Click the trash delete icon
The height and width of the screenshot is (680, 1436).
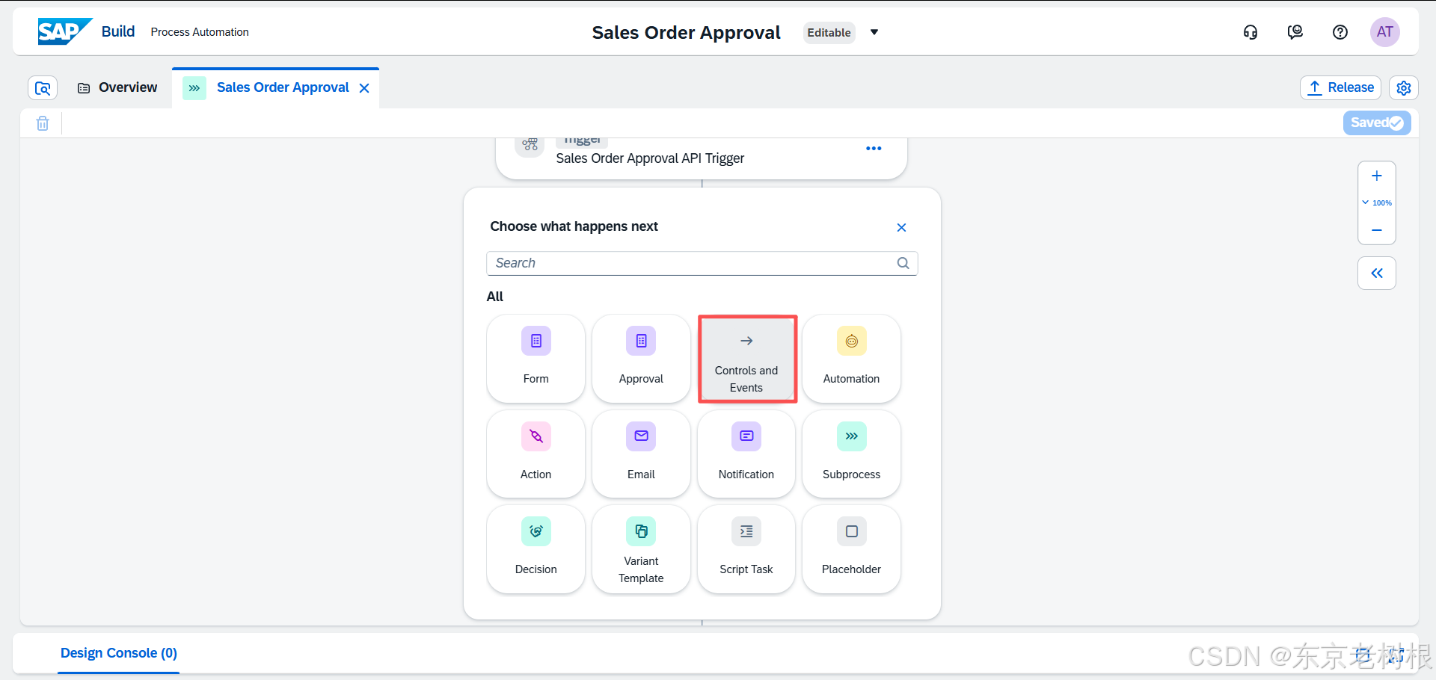pyautogui.click(x=43, y=123)
